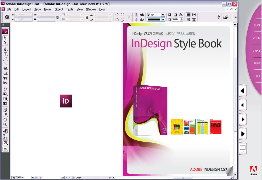Click the Direct Selection tool
The image size is (262, 180).
[x=5, y=43]
